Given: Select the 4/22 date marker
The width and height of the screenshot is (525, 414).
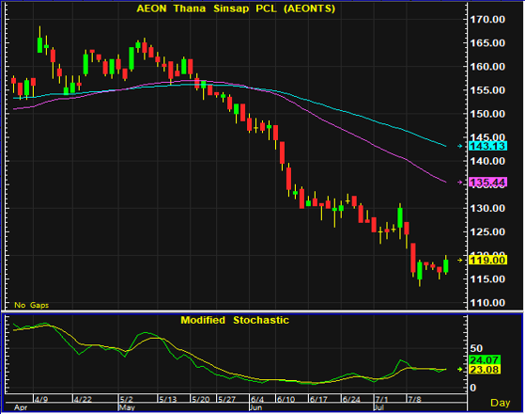Looking at the screenshot, I should click(x=83, y=399).
